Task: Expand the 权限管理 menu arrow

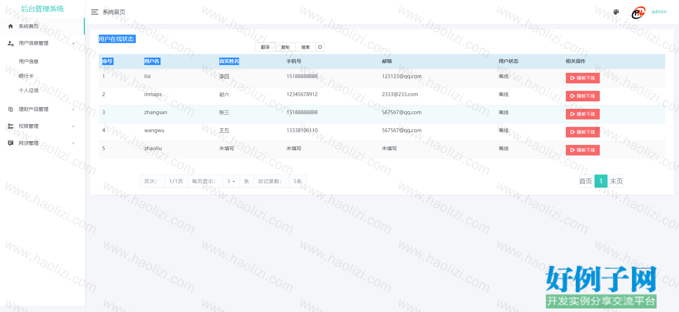Action: [73, 126]
